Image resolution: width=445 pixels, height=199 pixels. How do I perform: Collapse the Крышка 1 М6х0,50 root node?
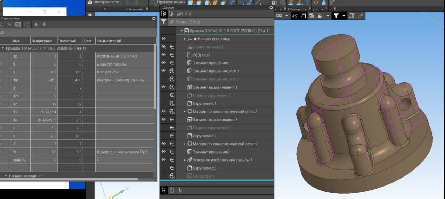tap(181, 31)
